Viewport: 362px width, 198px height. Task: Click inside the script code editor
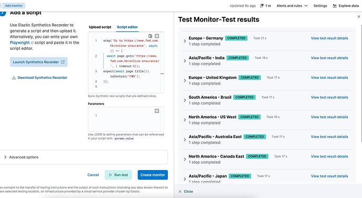(x=126, y=62)
